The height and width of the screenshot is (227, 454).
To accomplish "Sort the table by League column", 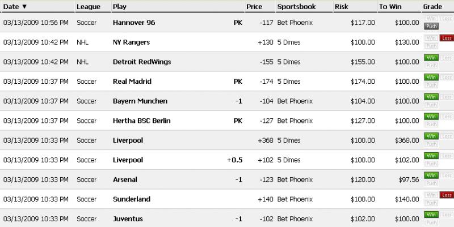I will click(x=88, y=6).
